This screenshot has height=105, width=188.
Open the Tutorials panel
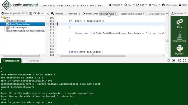pos(177,13)
